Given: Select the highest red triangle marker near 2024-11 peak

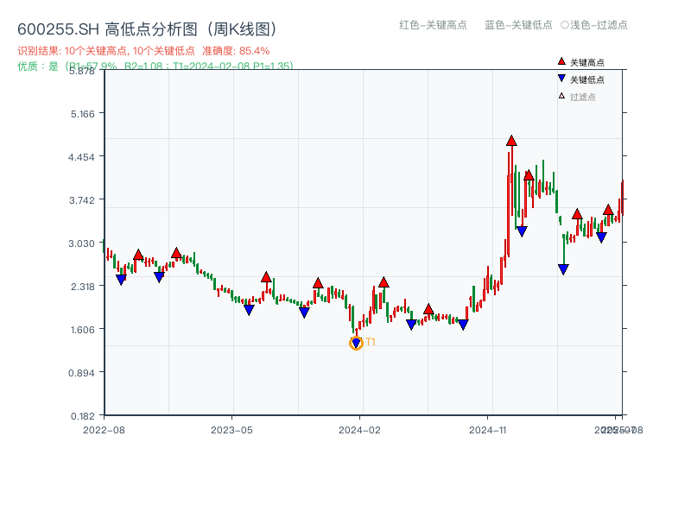Looking at the screenshot, I should [x=511, y=141].
